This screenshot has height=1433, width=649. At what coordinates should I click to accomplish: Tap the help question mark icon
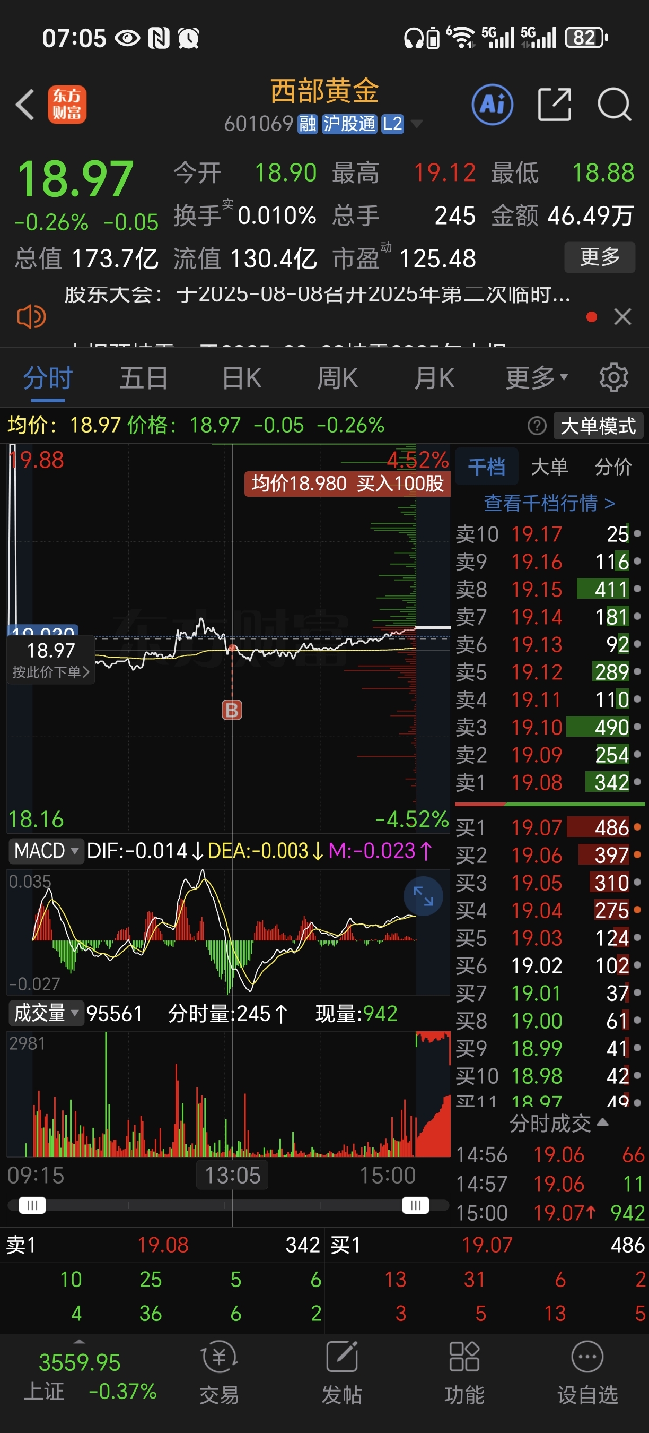click(x=537, y=426)
